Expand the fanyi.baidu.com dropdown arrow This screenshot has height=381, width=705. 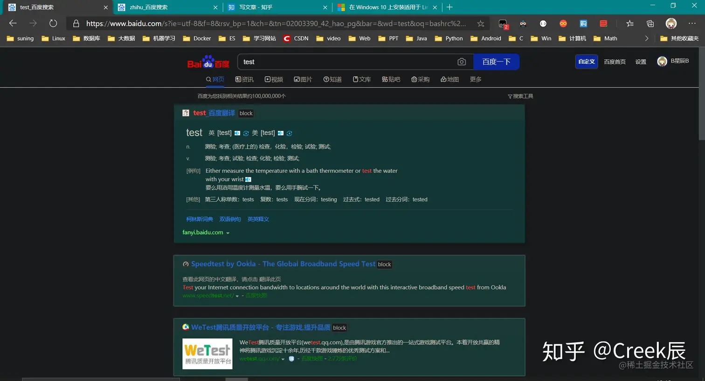pyautogui.click(x=228, y=233)
